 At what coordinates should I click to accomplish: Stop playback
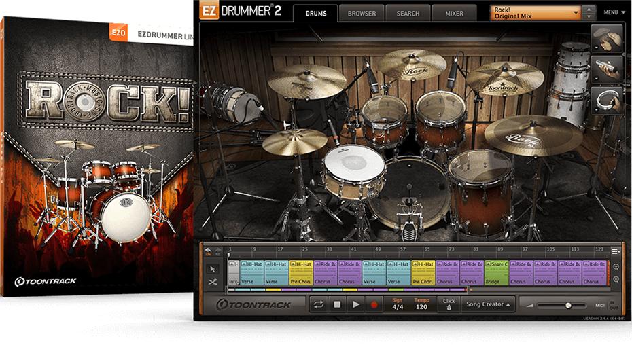(337, 304)
